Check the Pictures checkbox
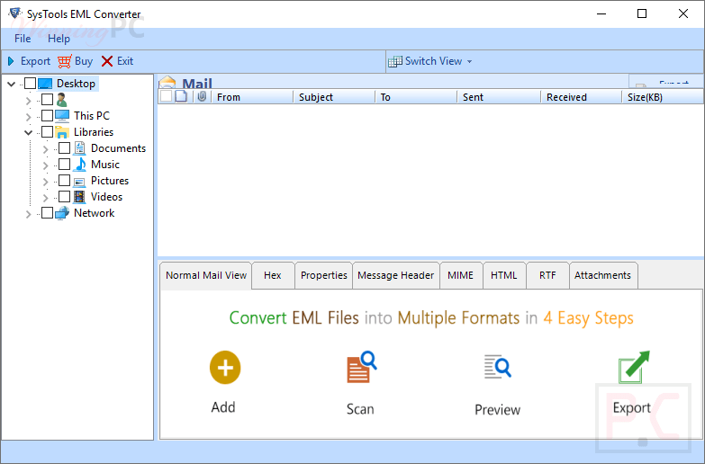Viewport: 705px width, 464px height. tap(64, 181)
